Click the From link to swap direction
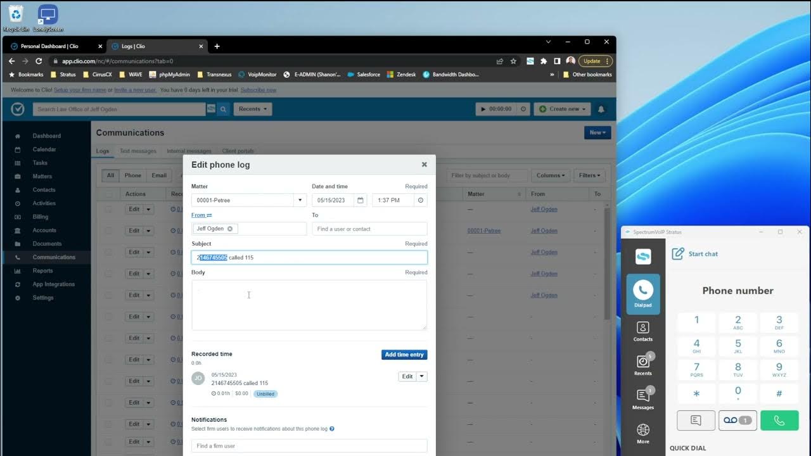The width and height of the screenshot is (811, 456). pos(201,215)
